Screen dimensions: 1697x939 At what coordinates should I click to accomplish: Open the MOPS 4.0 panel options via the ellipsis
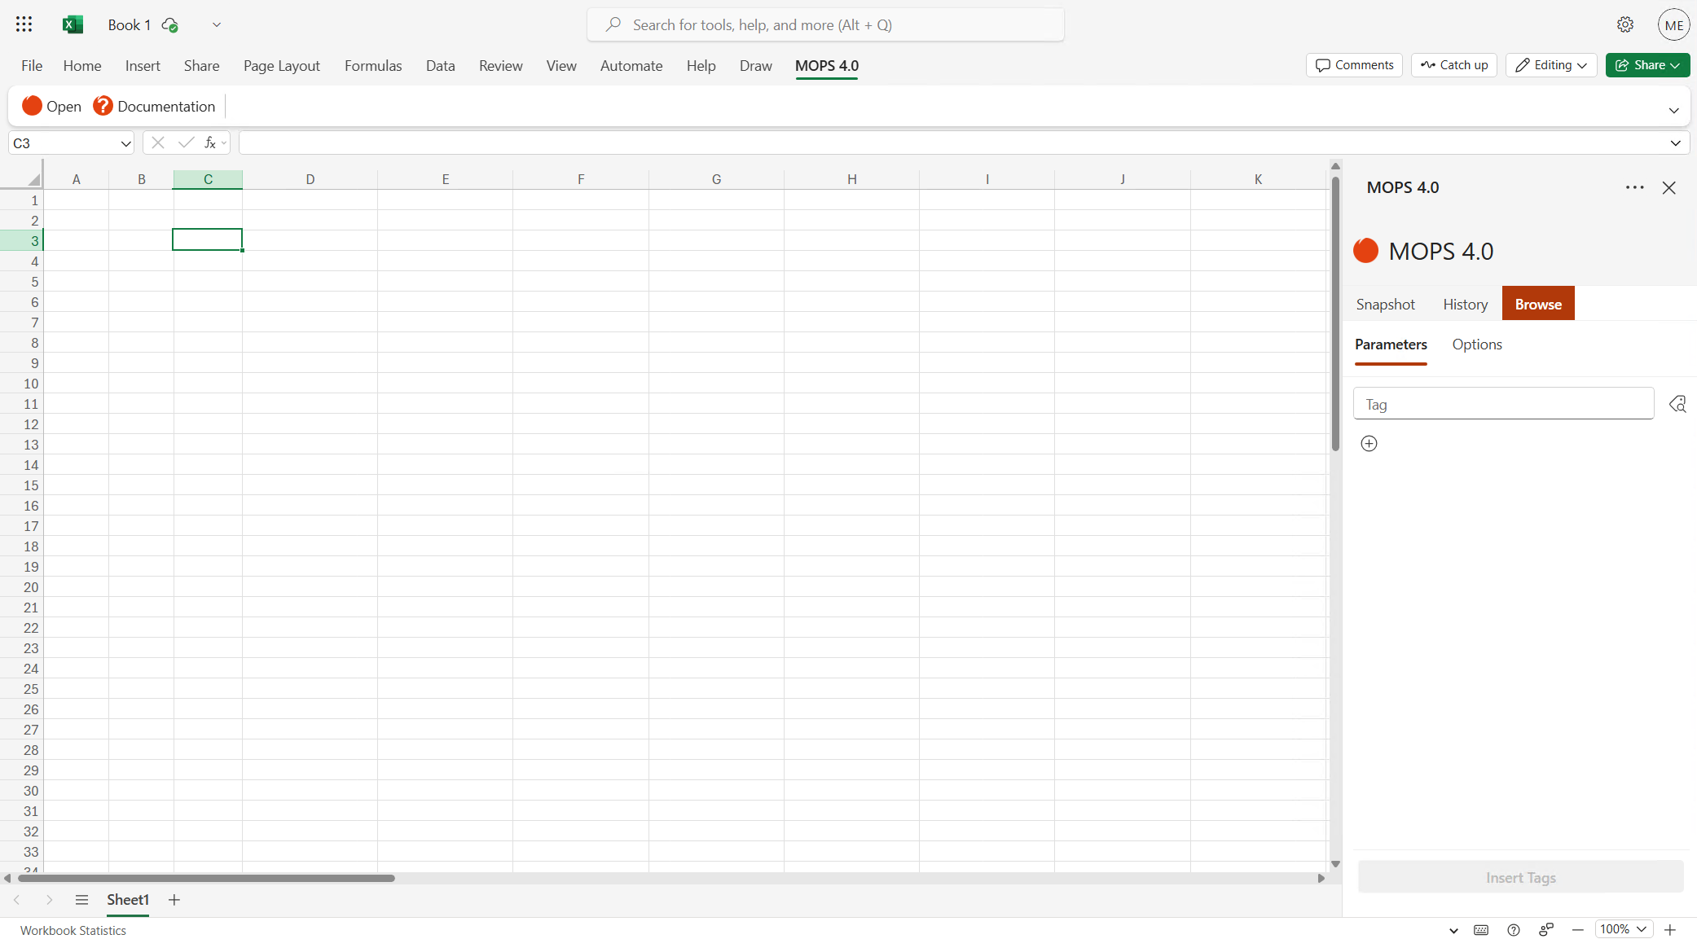(x=1634, y=187)
